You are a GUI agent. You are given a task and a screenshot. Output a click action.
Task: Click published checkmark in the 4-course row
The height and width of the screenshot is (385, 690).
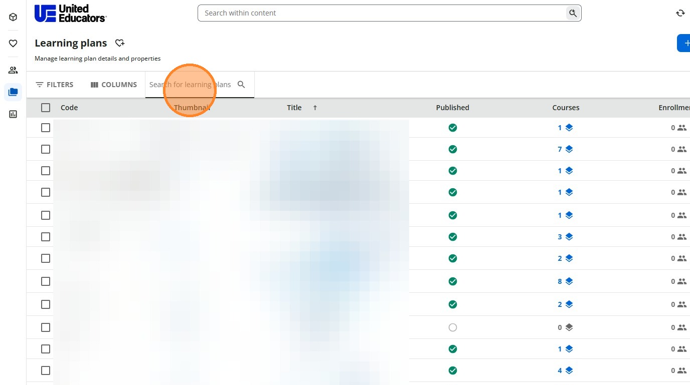(453, 370)
